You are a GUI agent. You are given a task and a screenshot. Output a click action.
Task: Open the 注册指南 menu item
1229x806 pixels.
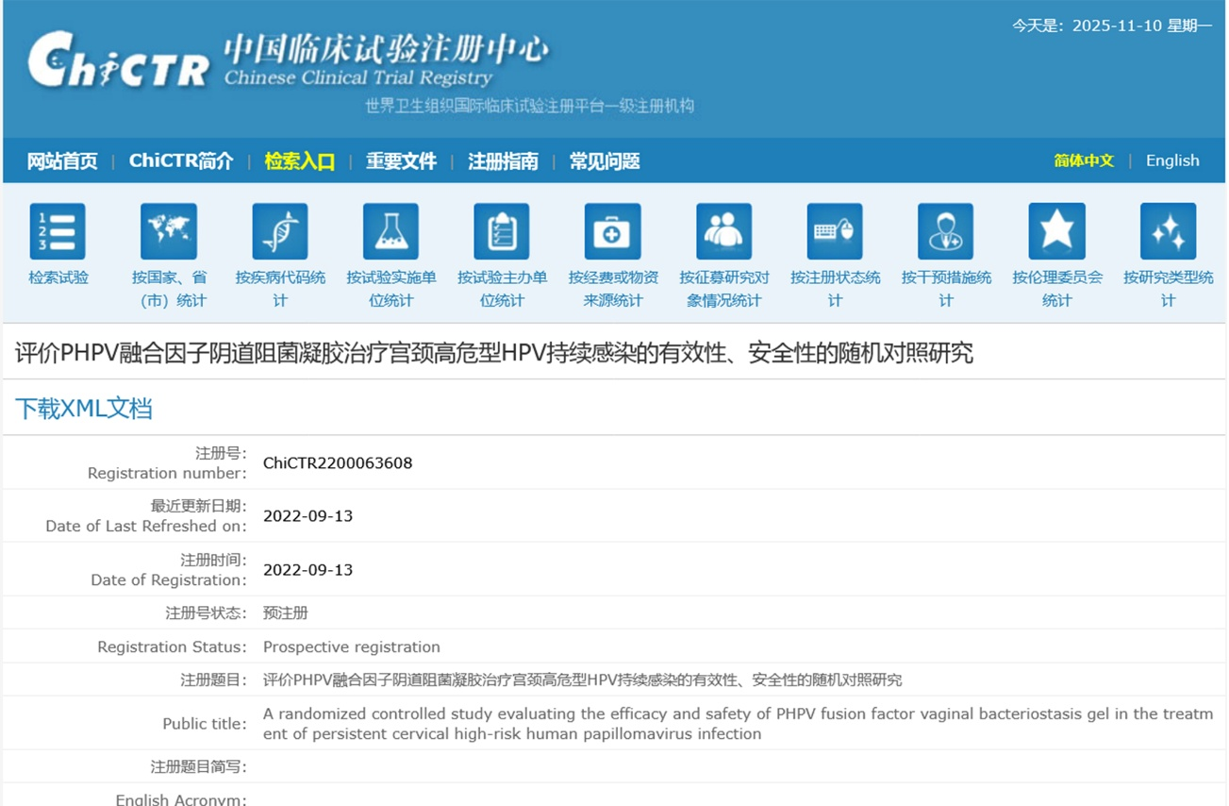tap(503, 161)
